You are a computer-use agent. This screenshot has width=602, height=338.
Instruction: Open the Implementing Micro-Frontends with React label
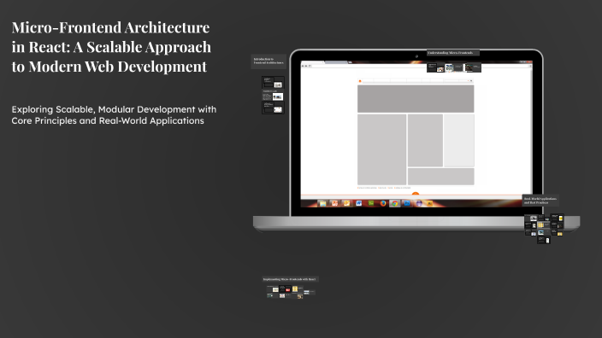(290, 279)
